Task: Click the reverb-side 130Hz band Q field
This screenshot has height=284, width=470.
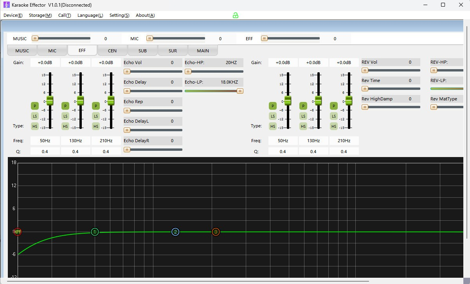Action: pyautogui.click(x=313, y=151)
